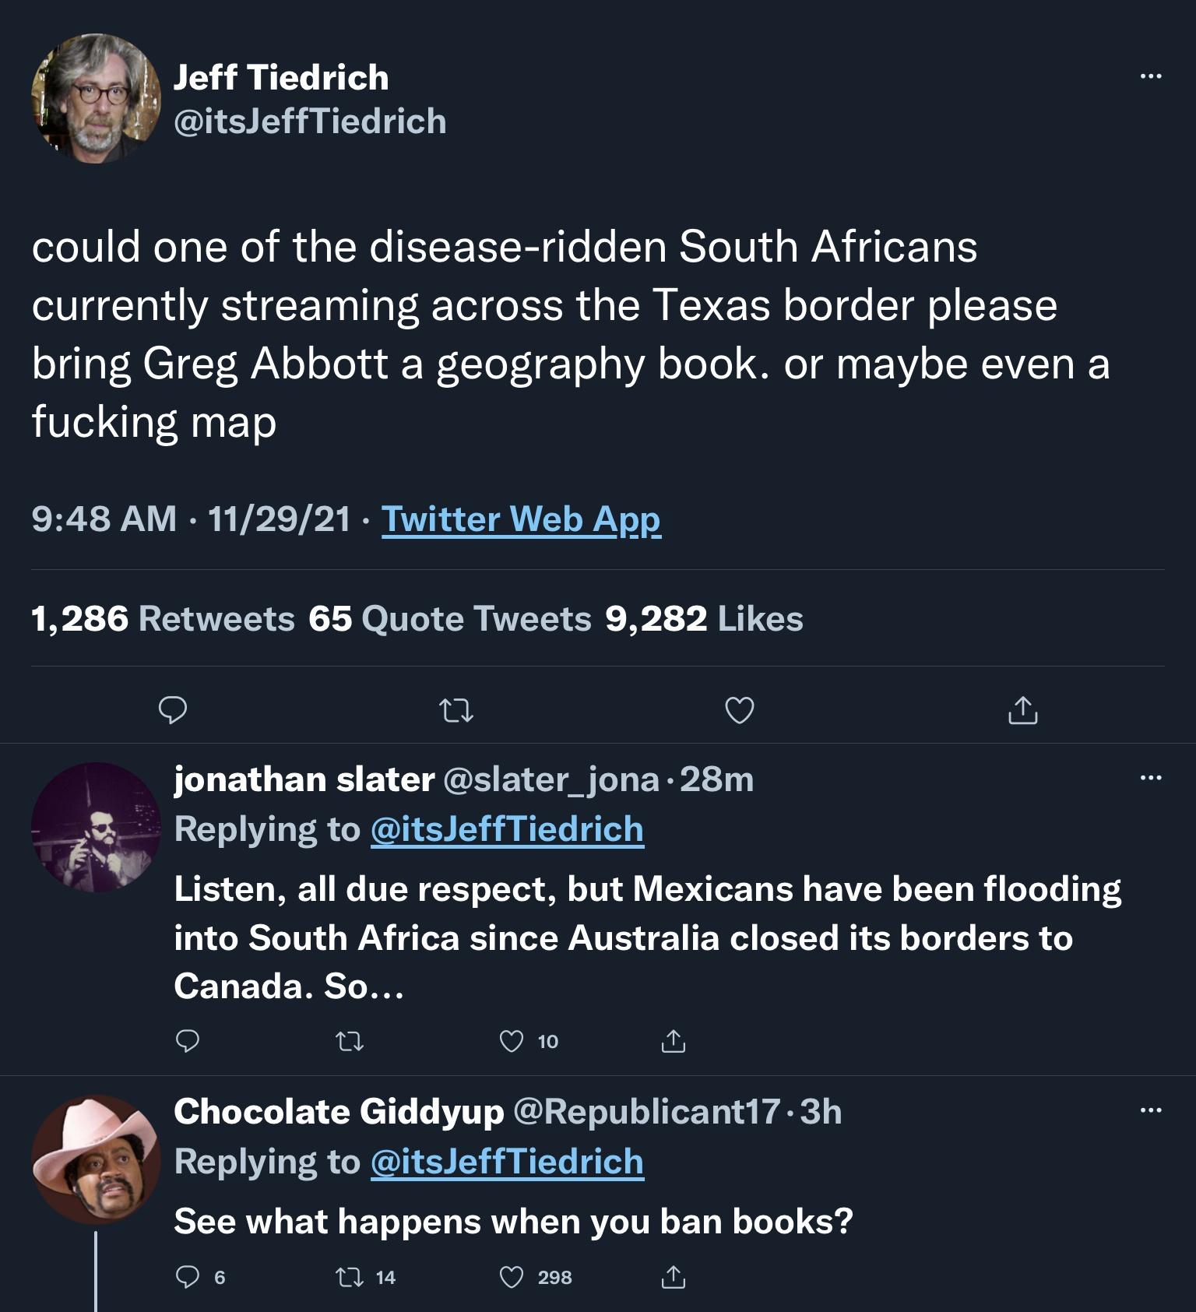Share Jeff Tiedrich's main tweet
The image size is (1196, 1312).
coord(1022,710)
